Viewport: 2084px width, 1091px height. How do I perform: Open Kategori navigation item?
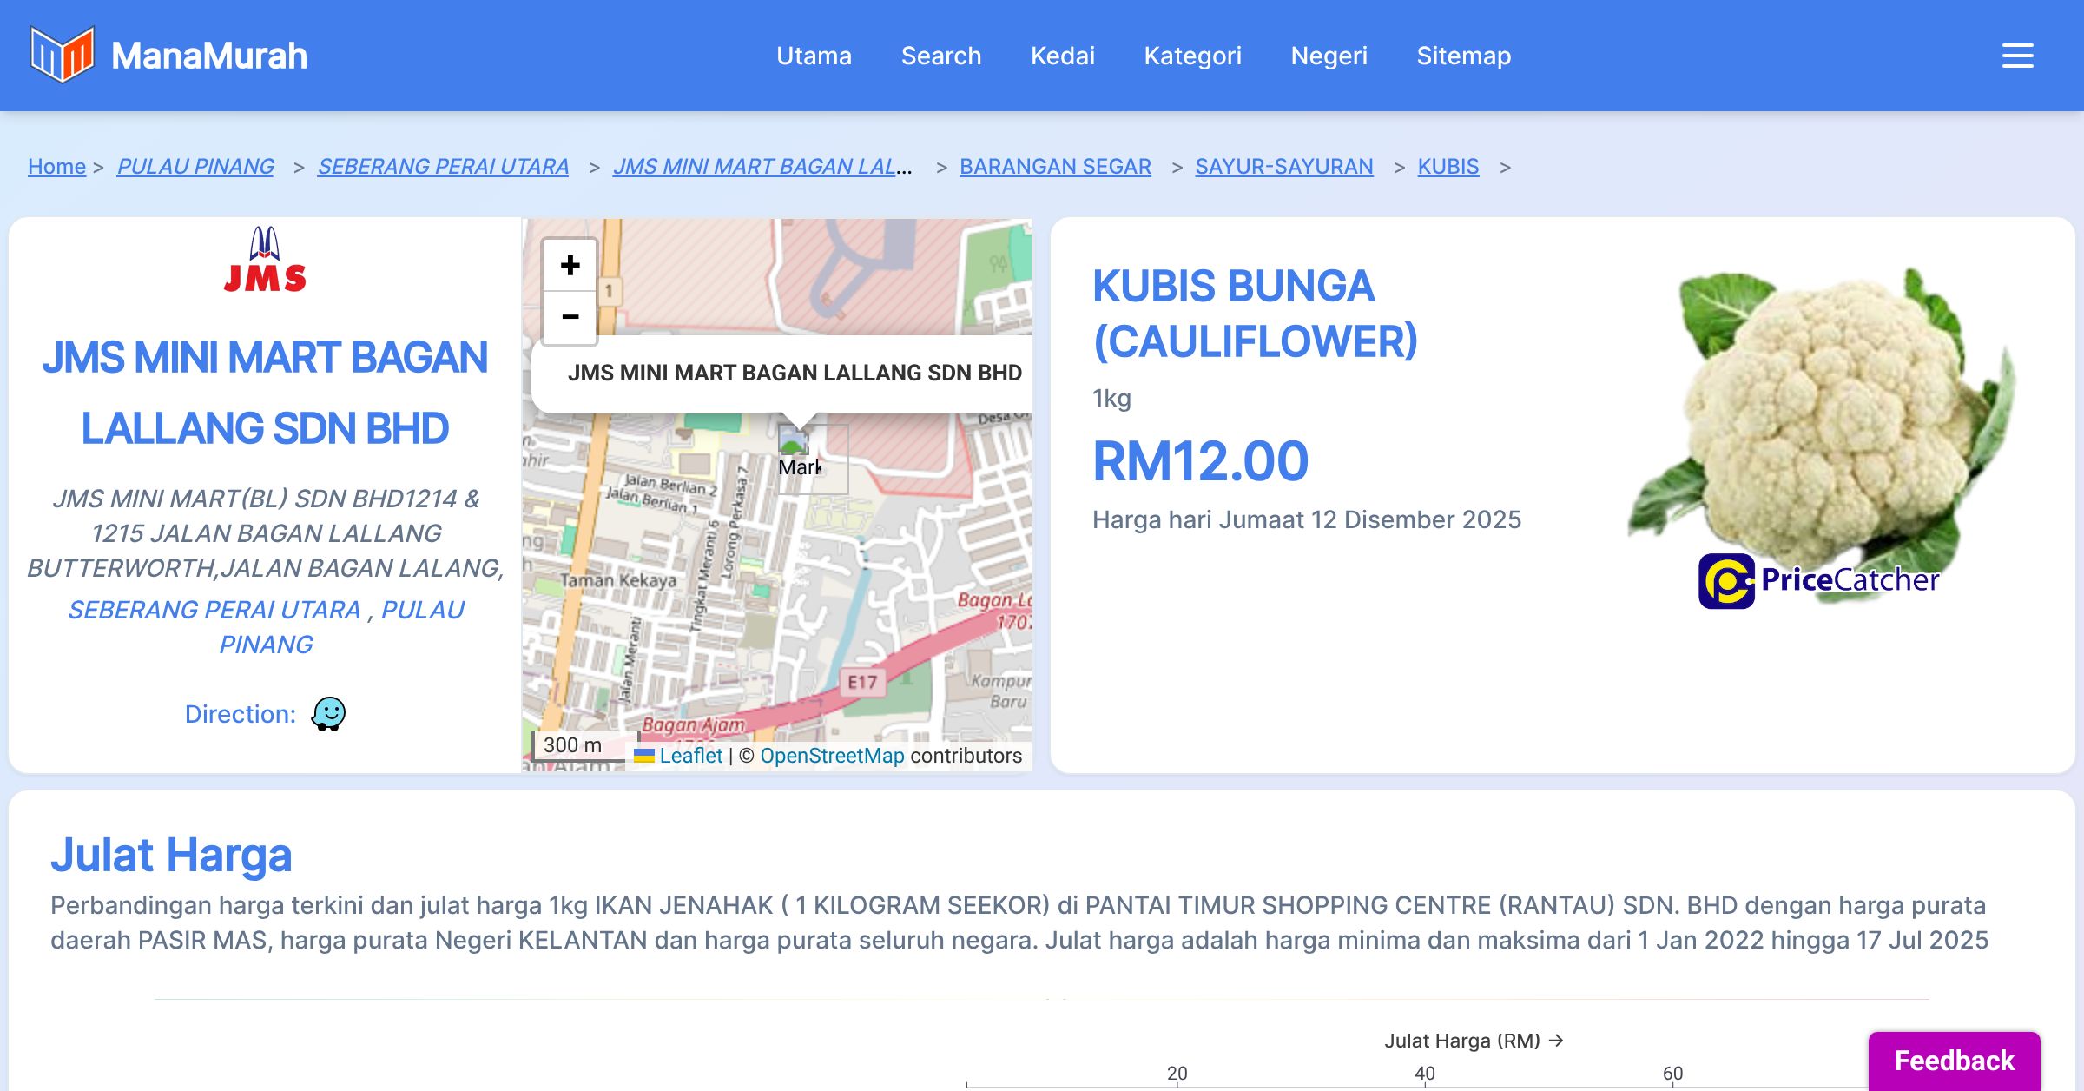(1192, 56)
